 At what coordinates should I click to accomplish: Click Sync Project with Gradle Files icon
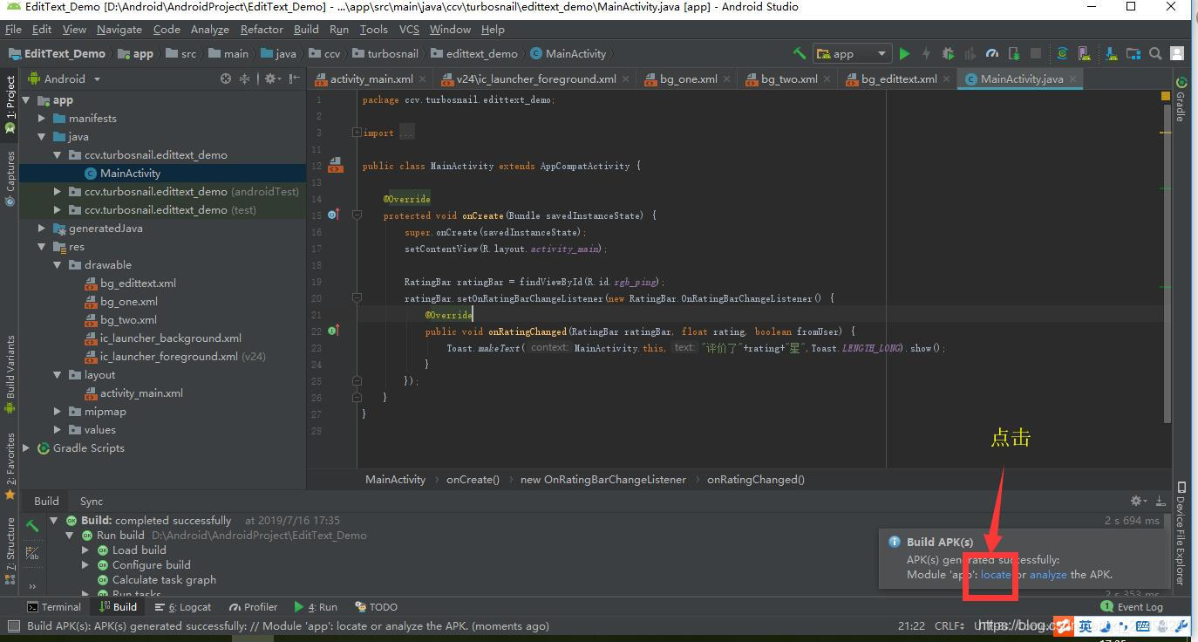point(1062,53)
